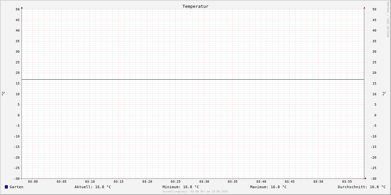Click the 03:30 time axis label
This screenshot has width=391, height=195.
point(204,182)
